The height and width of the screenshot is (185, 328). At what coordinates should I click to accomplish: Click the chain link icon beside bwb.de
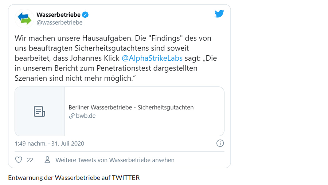71,116
